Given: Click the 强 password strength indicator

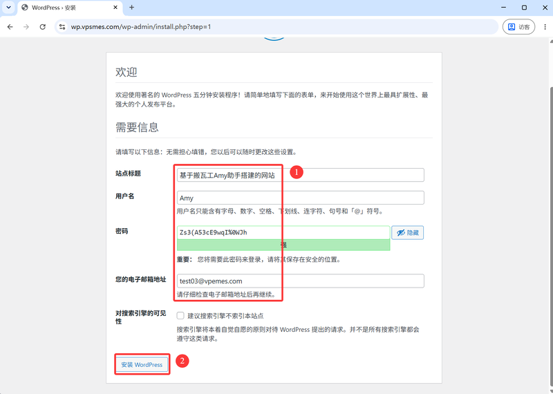Looking at the screenshot, I should click(x=283, y=245).
